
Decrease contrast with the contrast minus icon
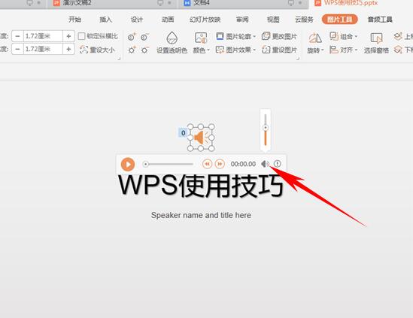(x=144, y=37)
